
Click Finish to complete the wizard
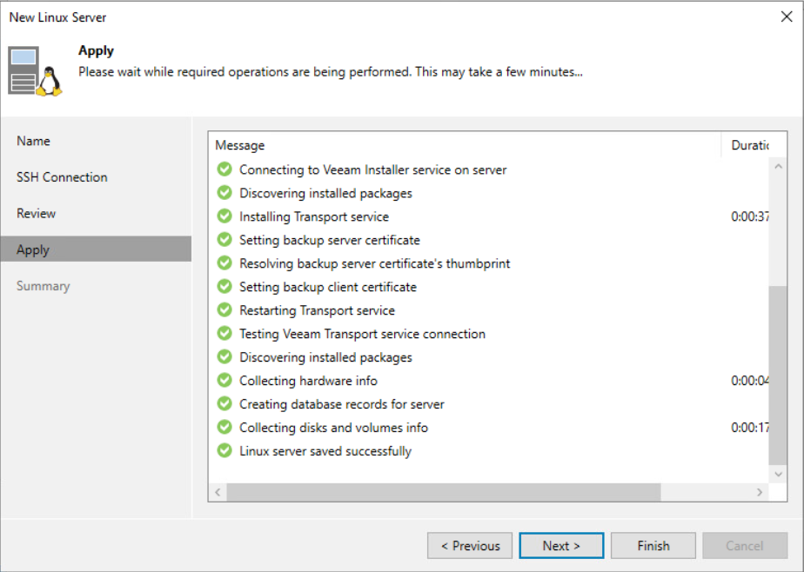click(653, 545)
